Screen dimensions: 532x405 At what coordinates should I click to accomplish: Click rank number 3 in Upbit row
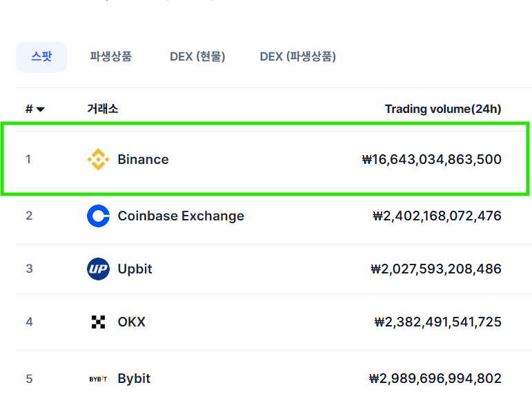click(x=29, y=269)
